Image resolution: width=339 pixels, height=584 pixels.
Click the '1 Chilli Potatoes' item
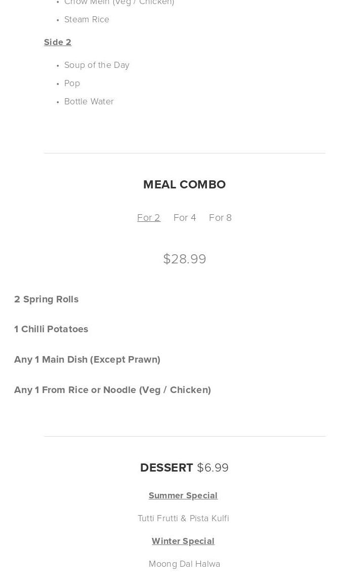pos(51,329)
